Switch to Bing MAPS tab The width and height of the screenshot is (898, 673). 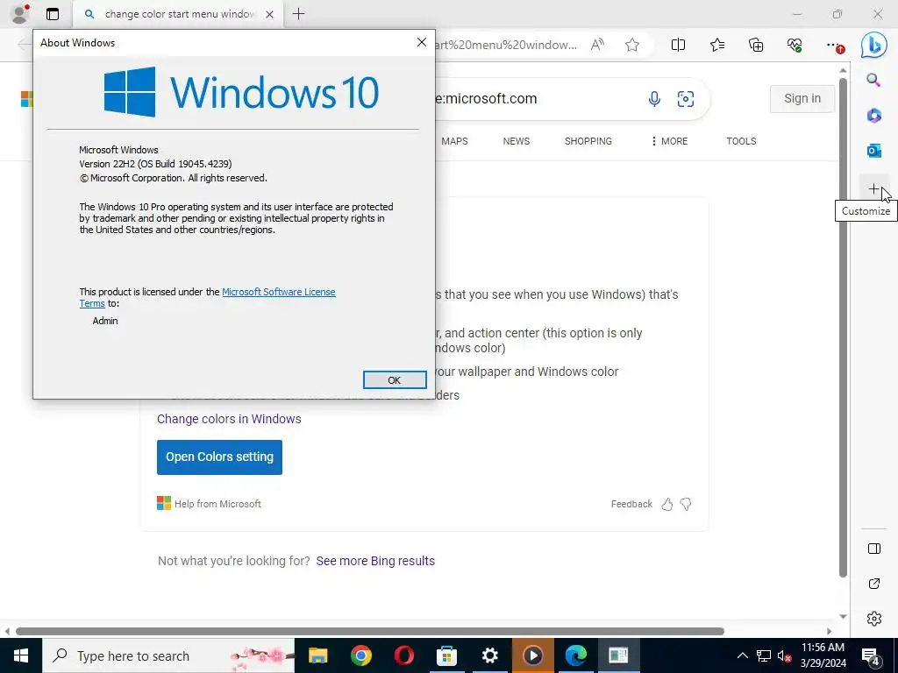pyautogui.click(x=455, y=141)
